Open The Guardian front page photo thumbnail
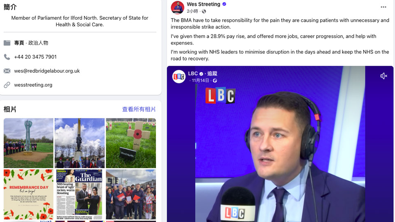Viewport: 395px width, 222px height. click(79, 194)
